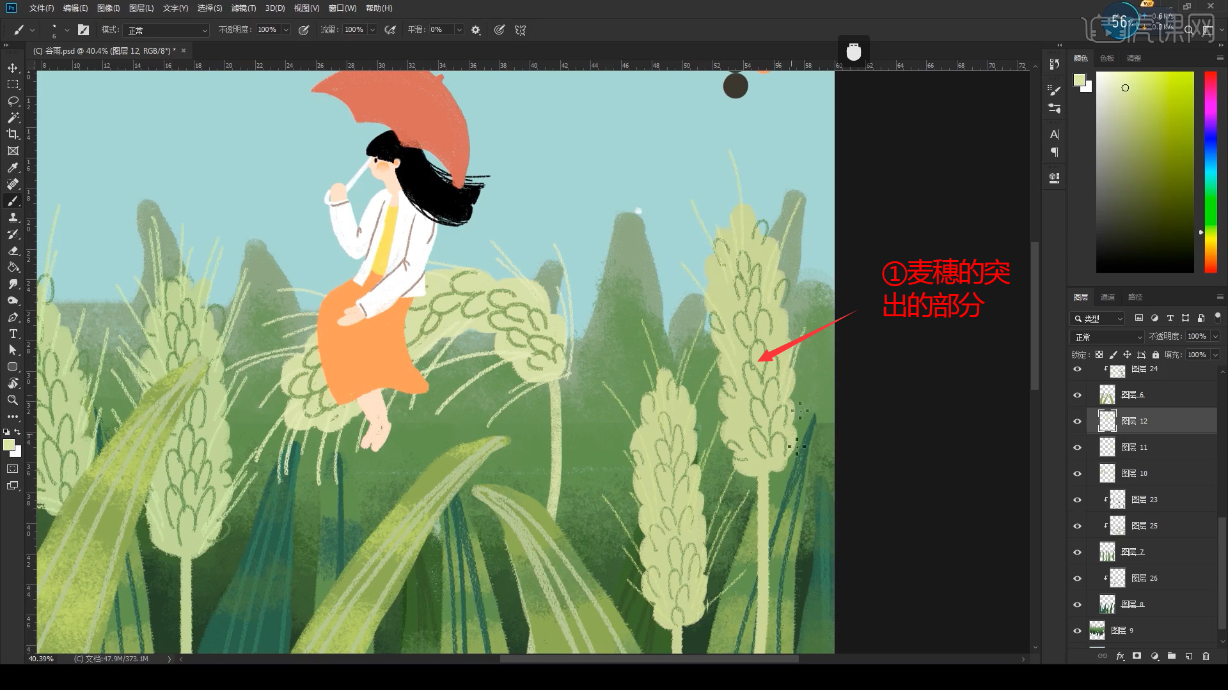Image resolution: width=1228 pixels, height=690 pixels.
Task: Open layer fill 填充 dropdown arrow
Action: tap(1215, 355)
